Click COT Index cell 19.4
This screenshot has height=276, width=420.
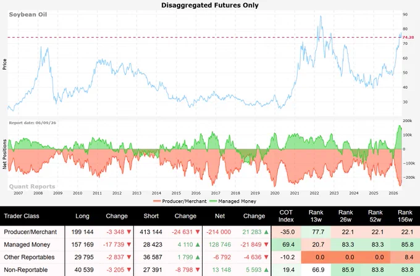click(x=287, y=270)
